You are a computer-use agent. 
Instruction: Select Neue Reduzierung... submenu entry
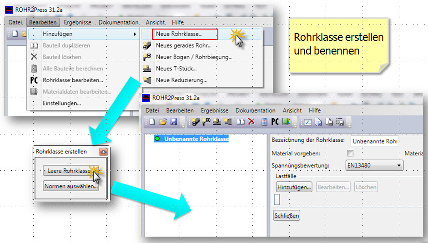pyautogui.click(x=202, y=80)
